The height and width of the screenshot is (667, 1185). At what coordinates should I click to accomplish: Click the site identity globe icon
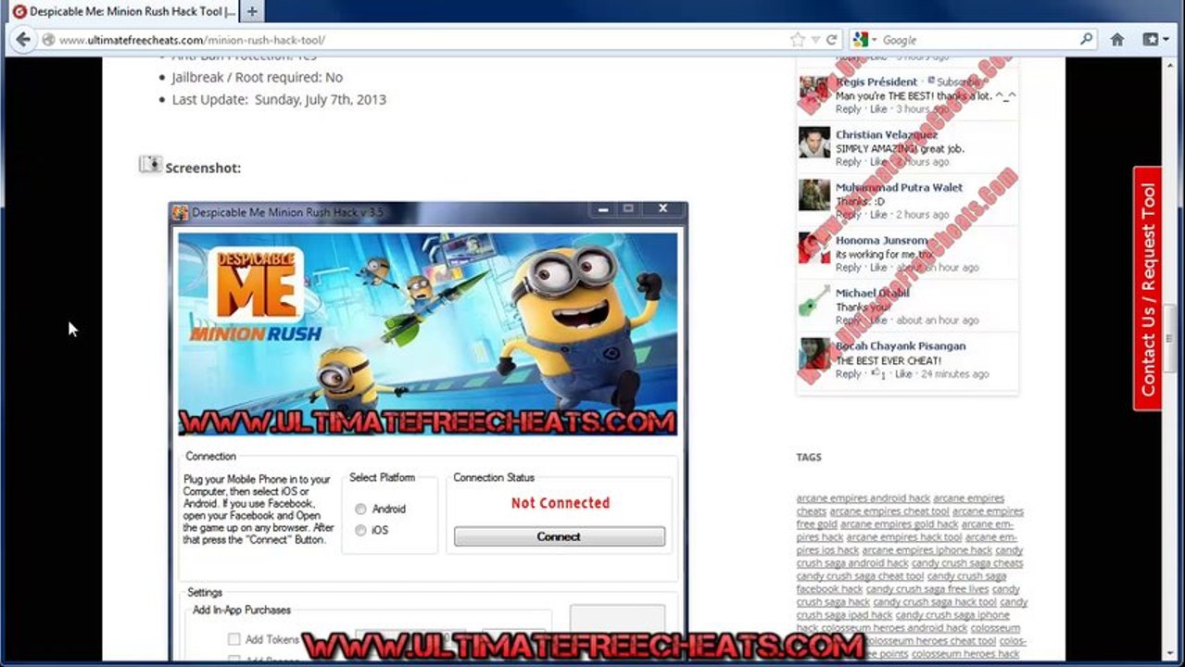(x=48, y=40)
